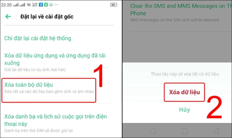This screenshot has height=138, width=232.
Task: Tap the Đặt lại về cài đặt gốc title
Action: click(x=47, y=17)
